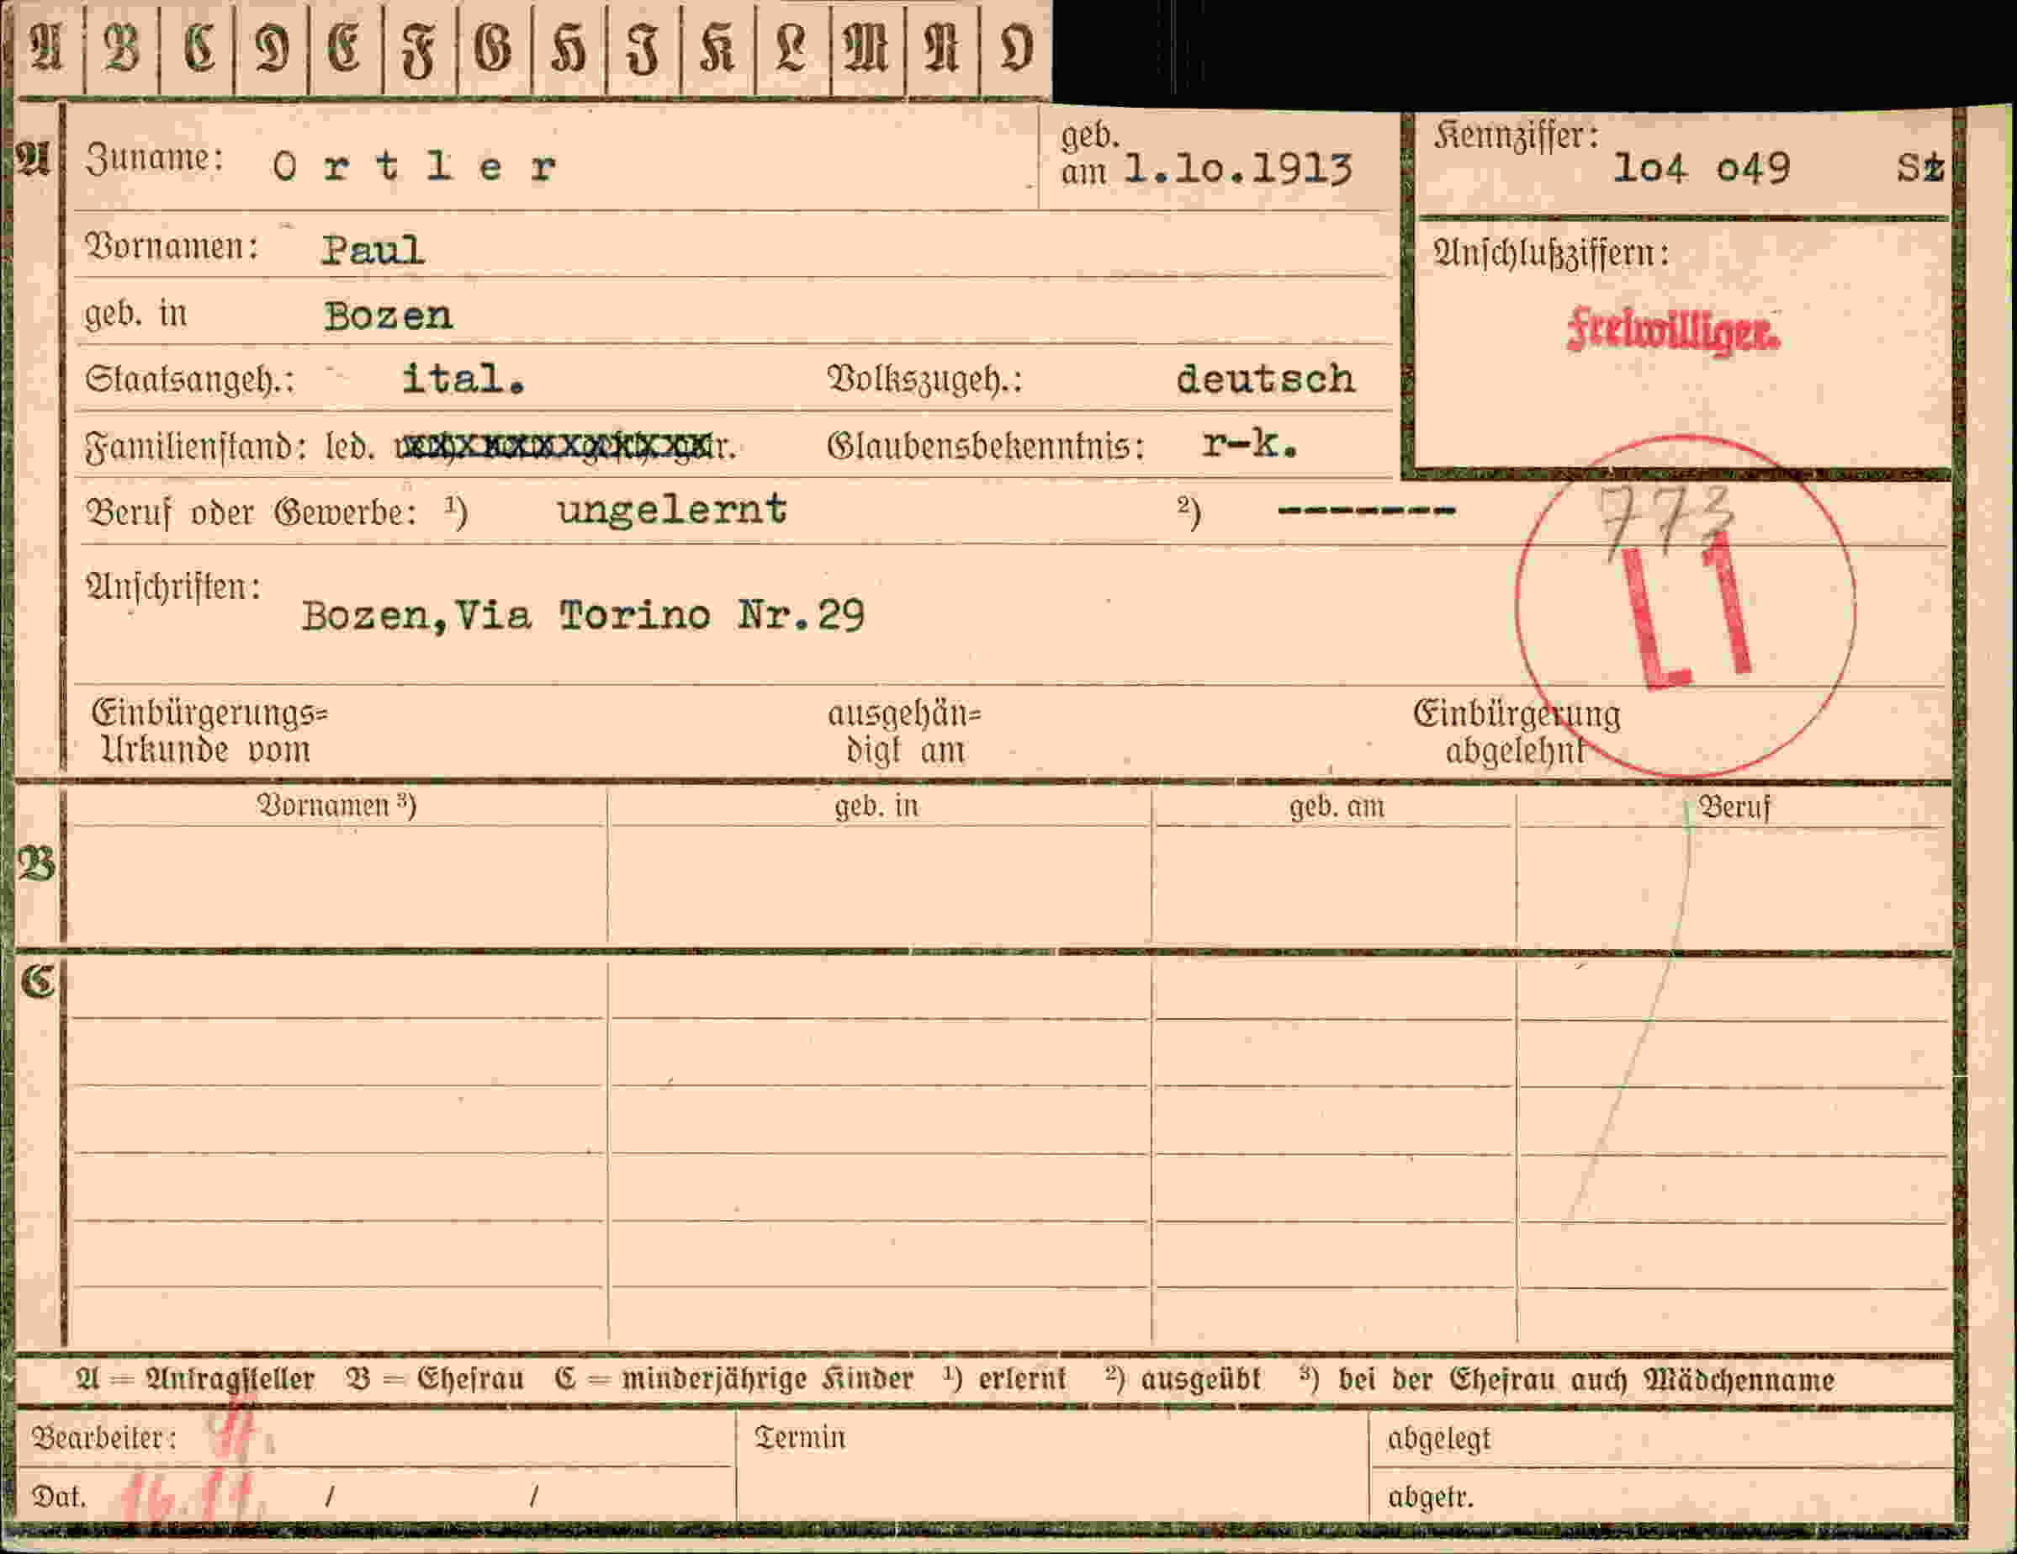Select index tab letter A
Screen dimensions: 2017x1554
pyautogui.click(x=48, y=48)
